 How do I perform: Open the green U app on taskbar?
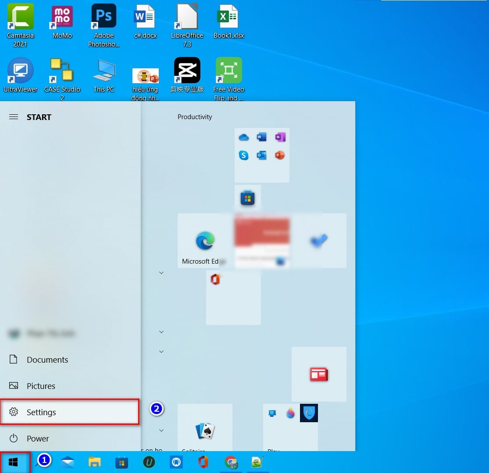149,462
